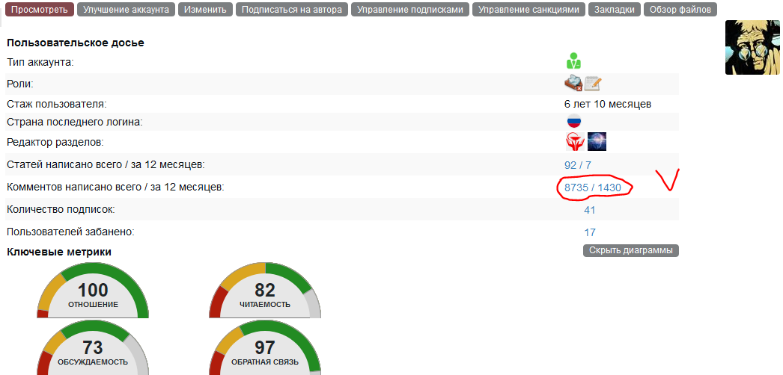The width and height of the screenshot is (783, 375).
Task: Open the 8735 / 1430 comments link
Action: click(593, 187)
